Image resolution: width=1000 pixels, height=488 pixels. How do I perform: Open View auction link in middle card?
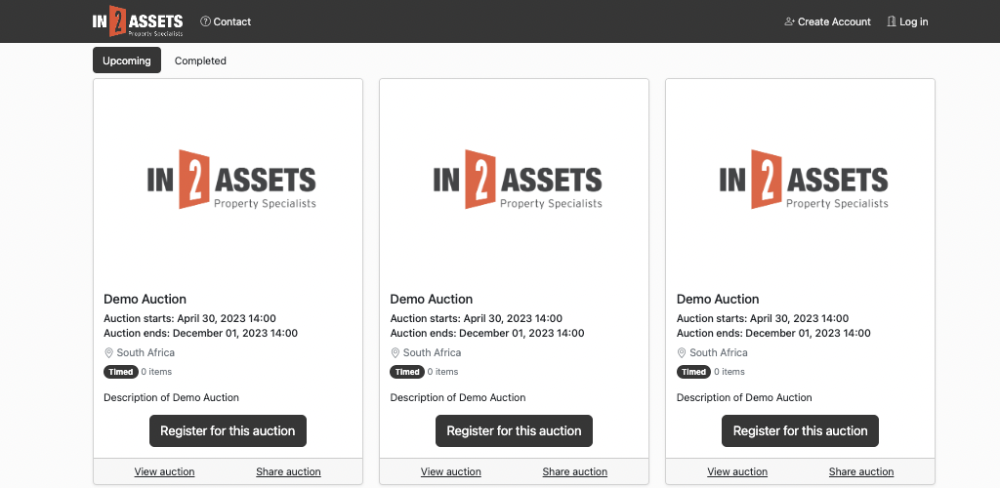pos(451,472)
